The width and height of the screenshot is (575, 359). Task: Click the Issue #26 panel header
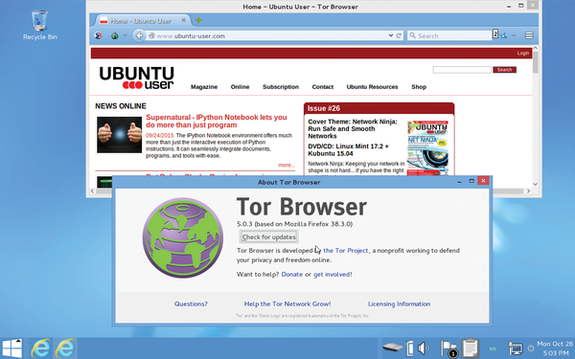click(379, 108)
